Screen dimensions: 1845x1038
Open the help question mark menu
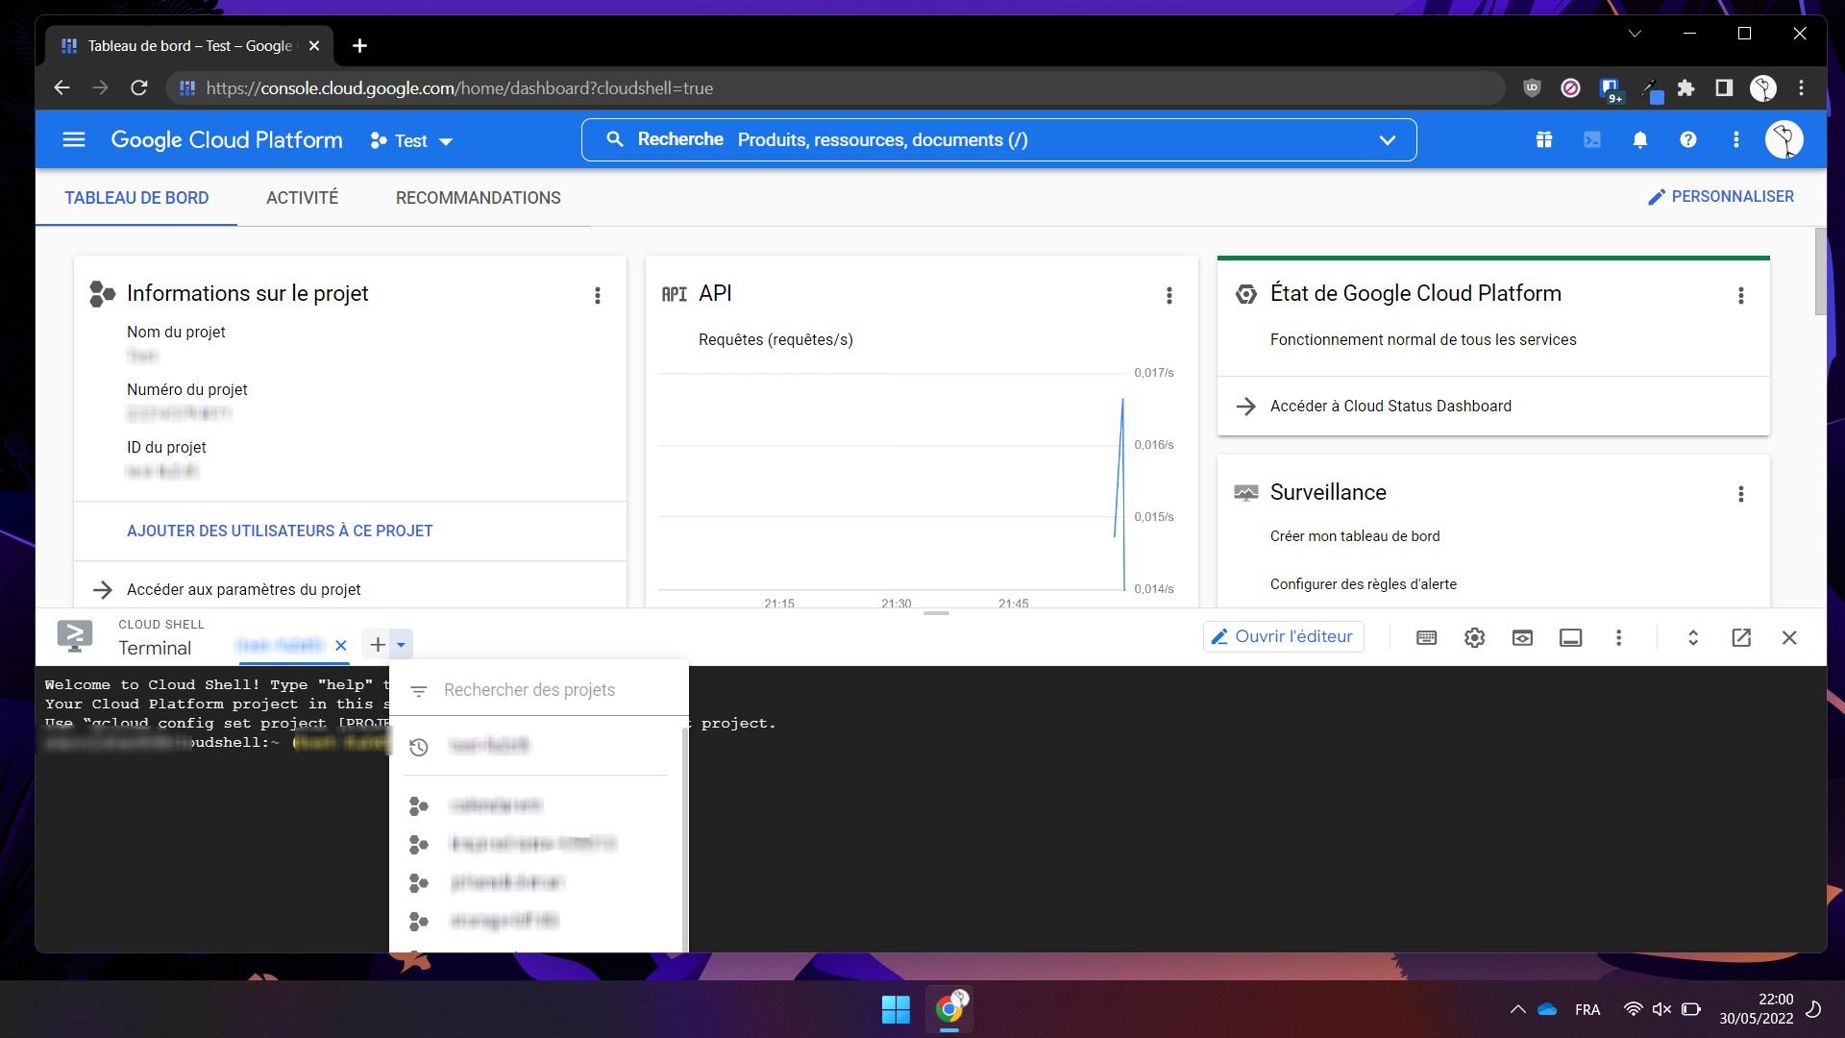tap(1688, 140)
